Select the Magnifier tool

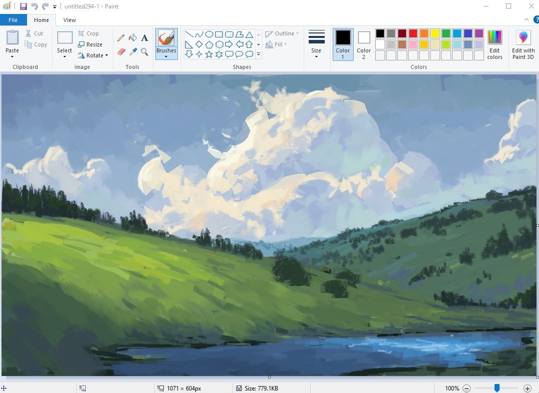point(145,52)
